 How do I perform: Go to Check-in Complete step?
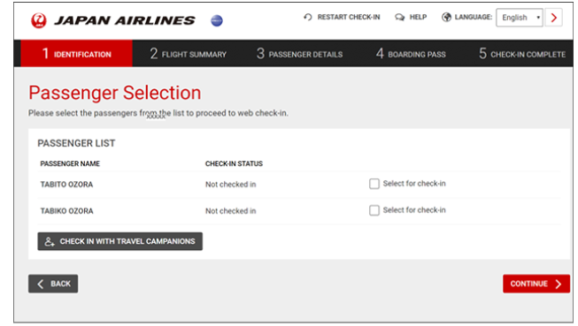pos(522,54)
